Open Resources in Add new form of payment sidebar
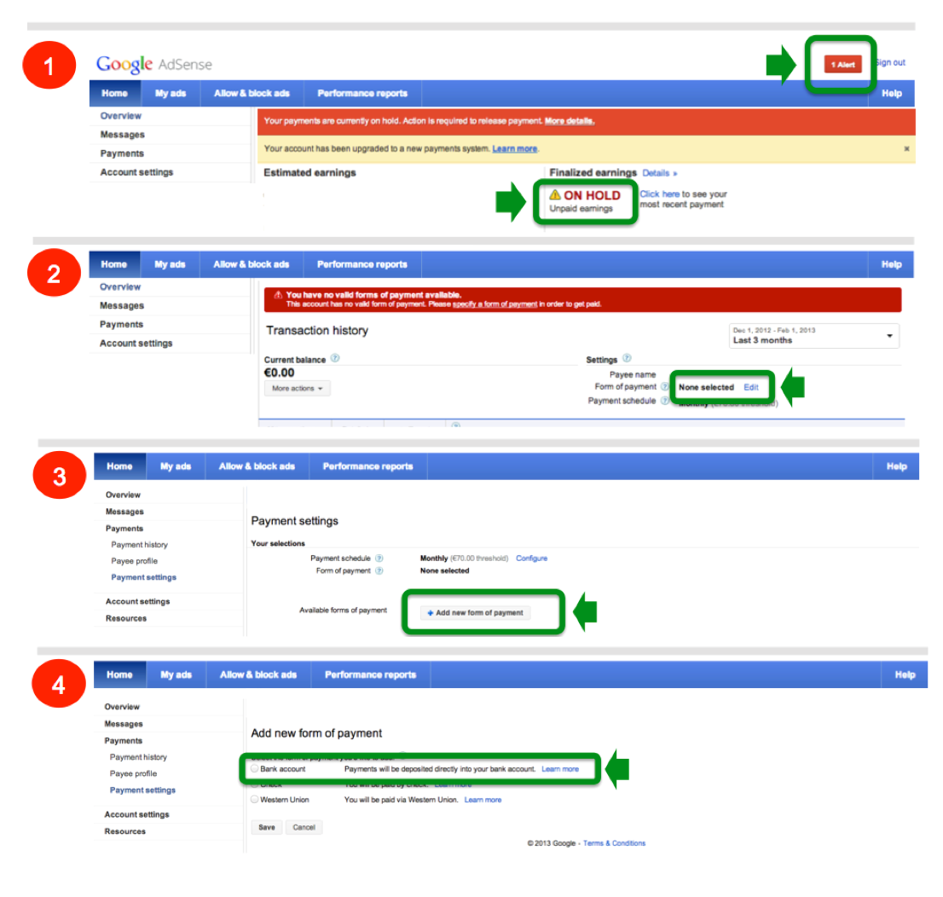 click(x=125, y=830)
